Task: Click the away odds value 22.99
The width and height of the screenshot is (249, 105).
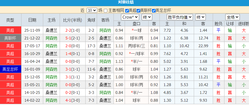Action: [203, 46]
